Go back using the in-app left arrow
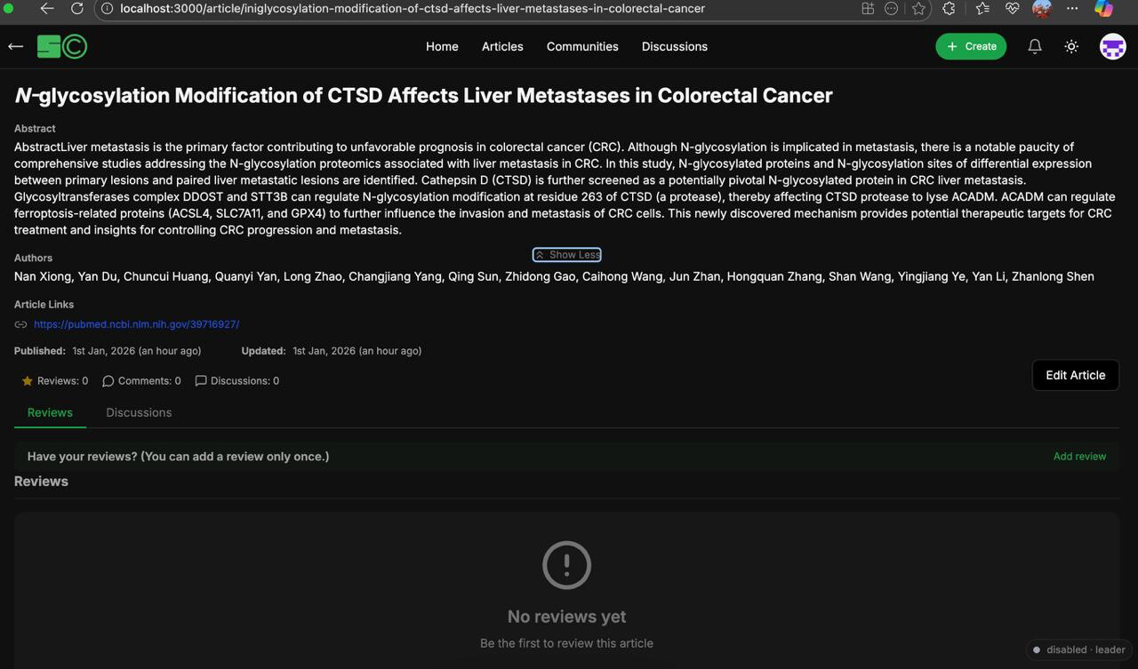The height and width of the screenshot is (669, 1138). tap(15, 46)
